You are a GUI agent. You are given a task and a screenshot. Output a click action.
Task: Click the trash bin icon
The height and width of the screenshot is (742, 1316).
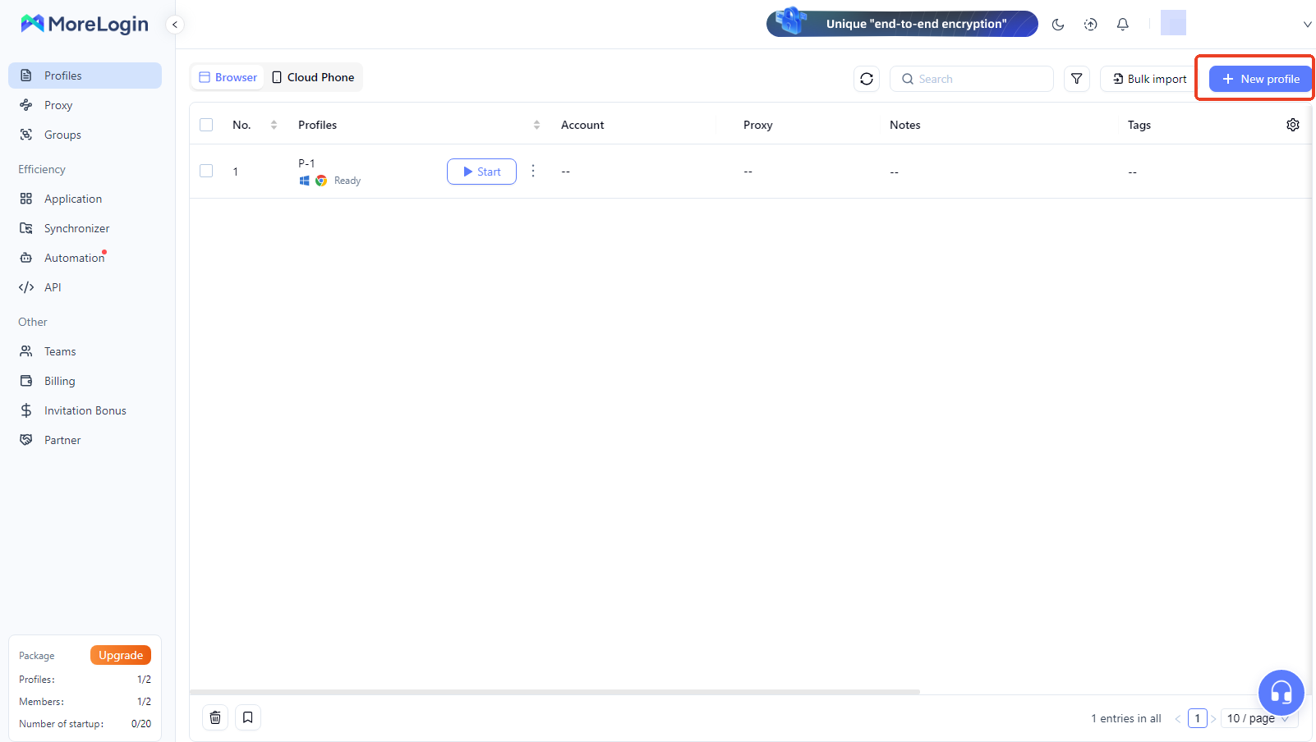pos(215,717)
